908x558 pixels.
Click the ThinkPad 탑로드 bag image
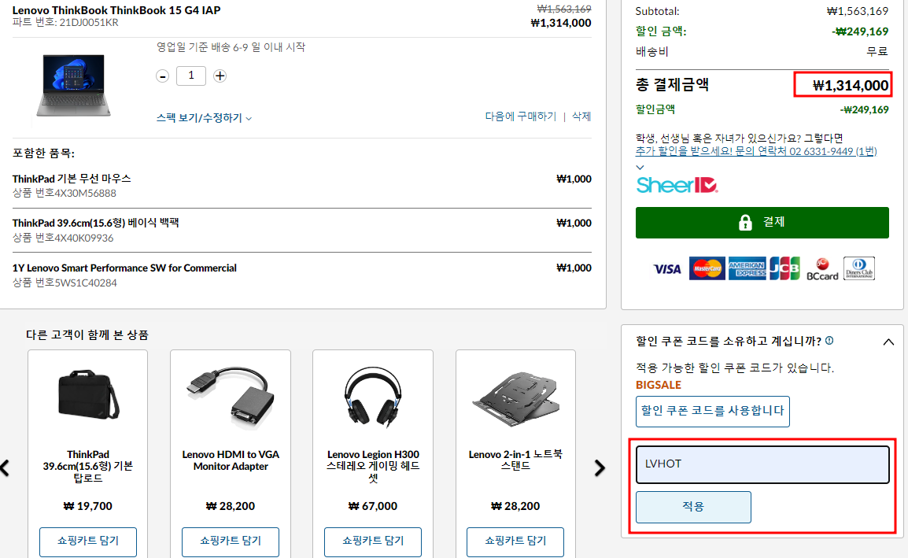click(88, 395)
